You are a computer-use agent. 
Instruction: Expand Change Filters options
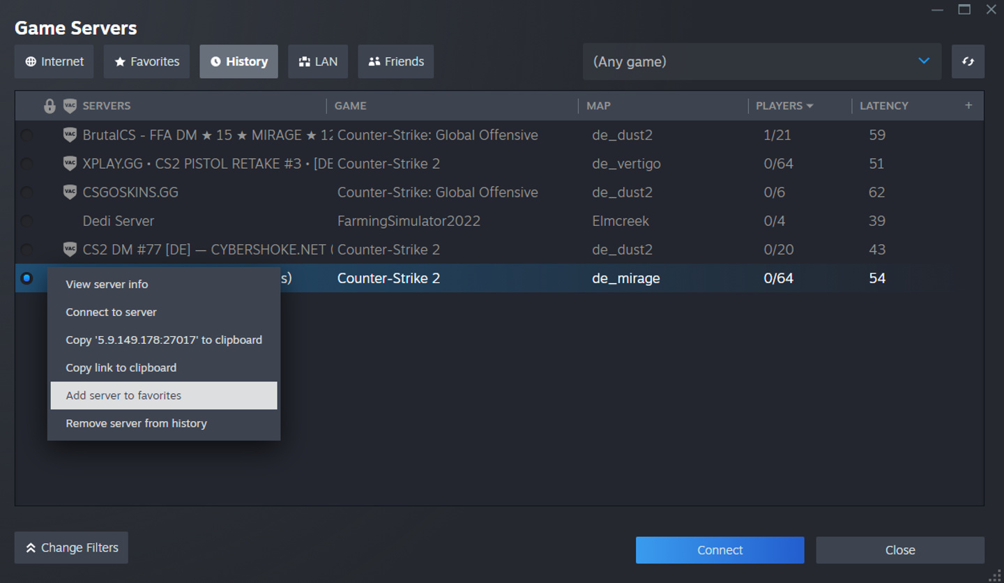(70, 547)
